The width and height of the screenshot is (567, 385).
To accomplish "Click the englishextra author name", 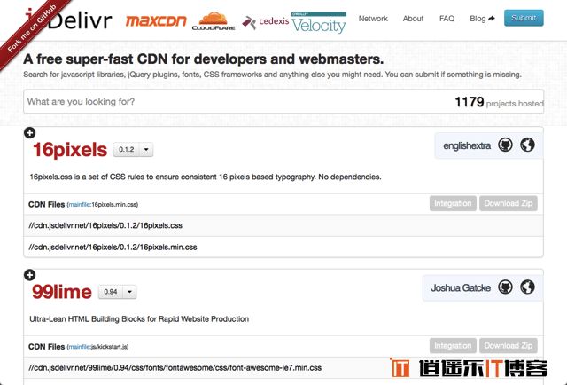I will pyautogui.click(x=467, y=145).
